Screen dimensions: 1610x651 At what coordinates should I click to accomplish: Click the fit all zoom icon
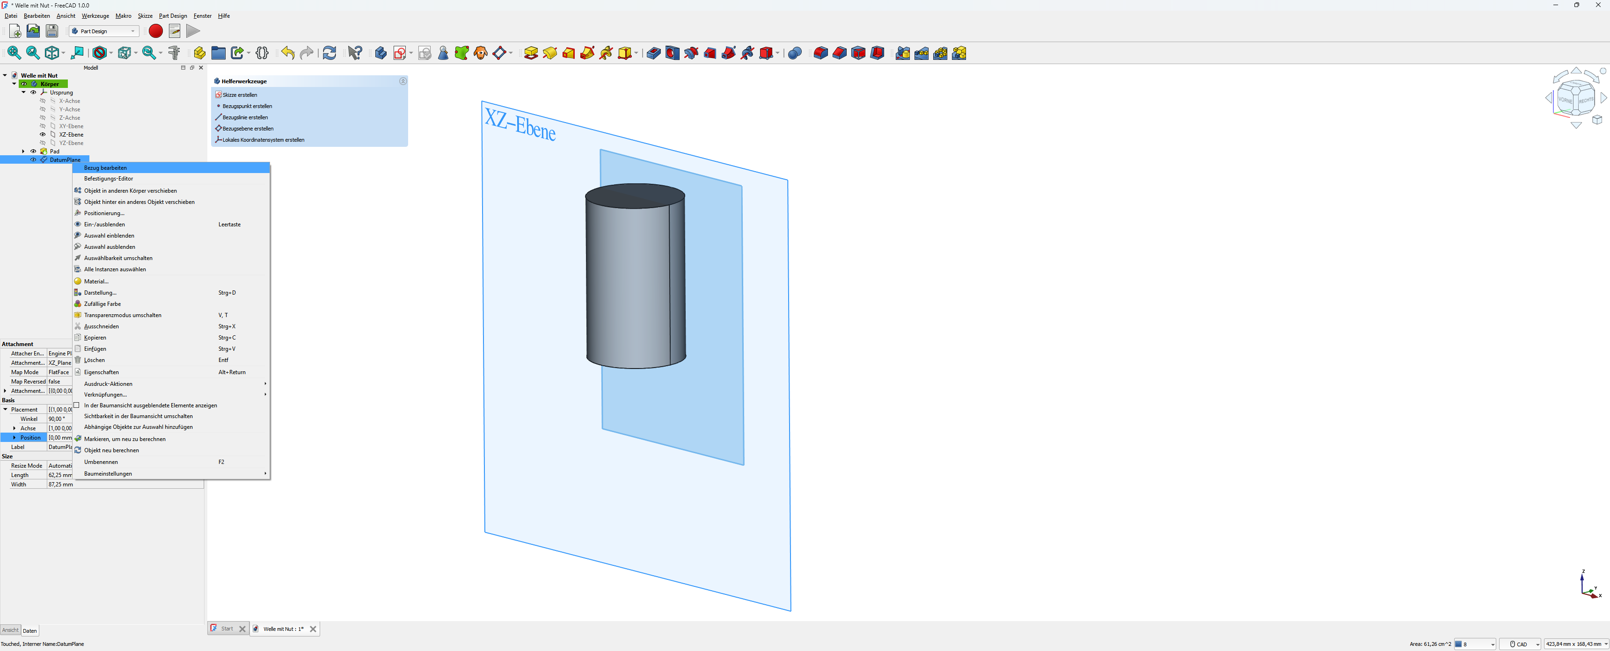(14, 53)
